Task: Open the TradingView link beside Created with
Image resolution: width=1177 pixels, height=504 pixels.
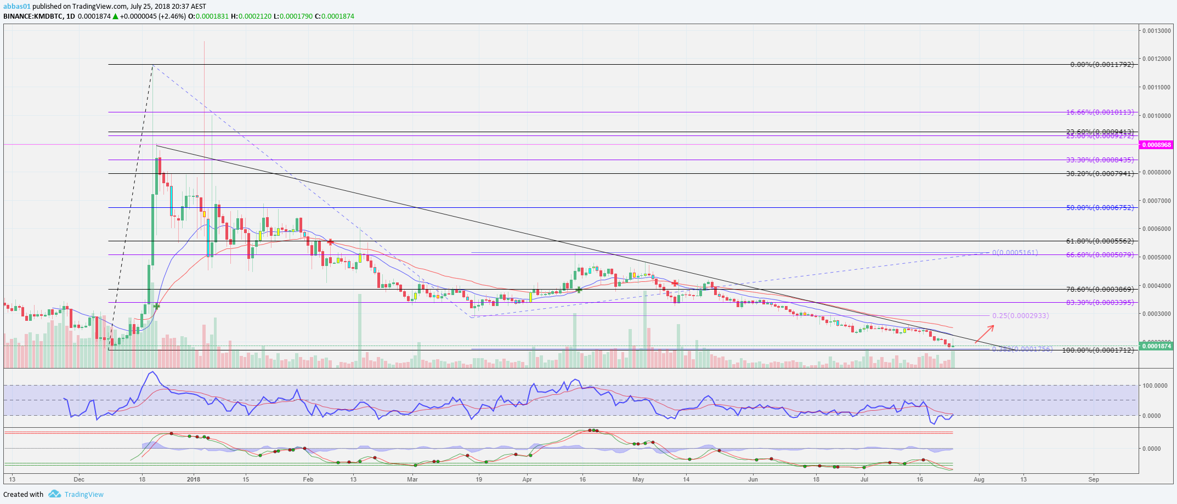Action: 84,494
